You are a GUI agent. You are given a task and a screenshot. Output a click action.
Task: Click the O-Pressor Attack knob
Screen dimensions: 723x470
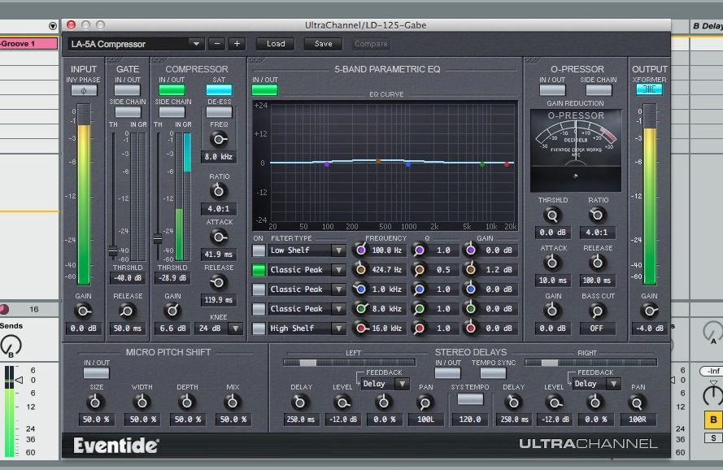[552, 263]
